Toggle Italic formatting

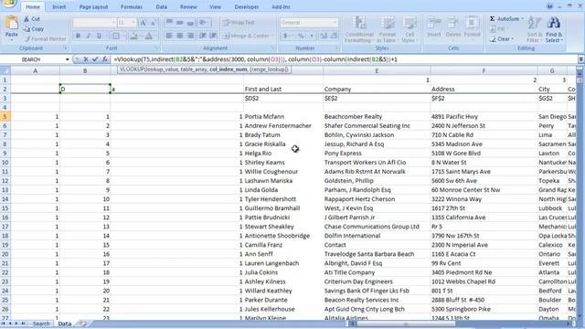[89, 36]
